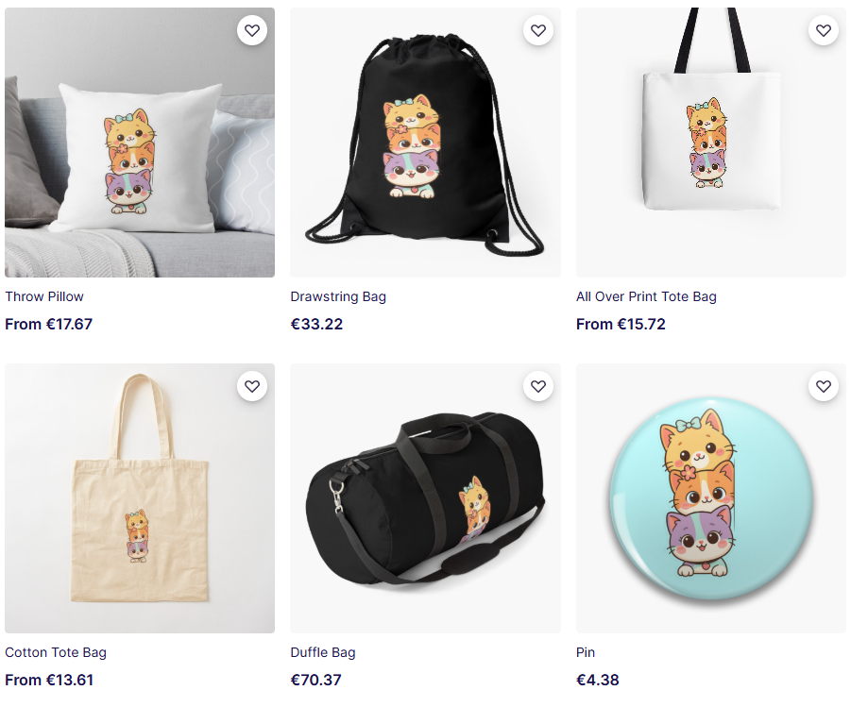This screenshot has height=707, width=851.
Task: Favorite the Duffle Bag with heart icon
Action: point(537,386)
